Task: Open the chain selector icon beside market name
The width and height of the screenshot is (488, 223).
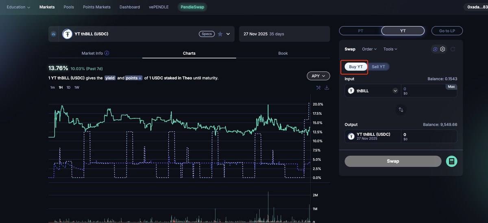Action: pyautogui.click(x=53, y=34)
